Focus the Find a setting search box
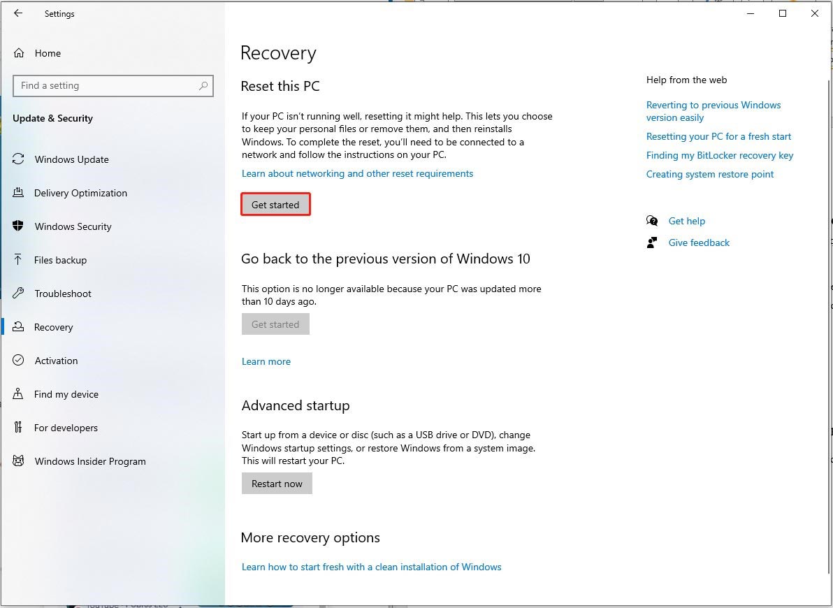Screen dimensions: 833x608 coord(113,85)
